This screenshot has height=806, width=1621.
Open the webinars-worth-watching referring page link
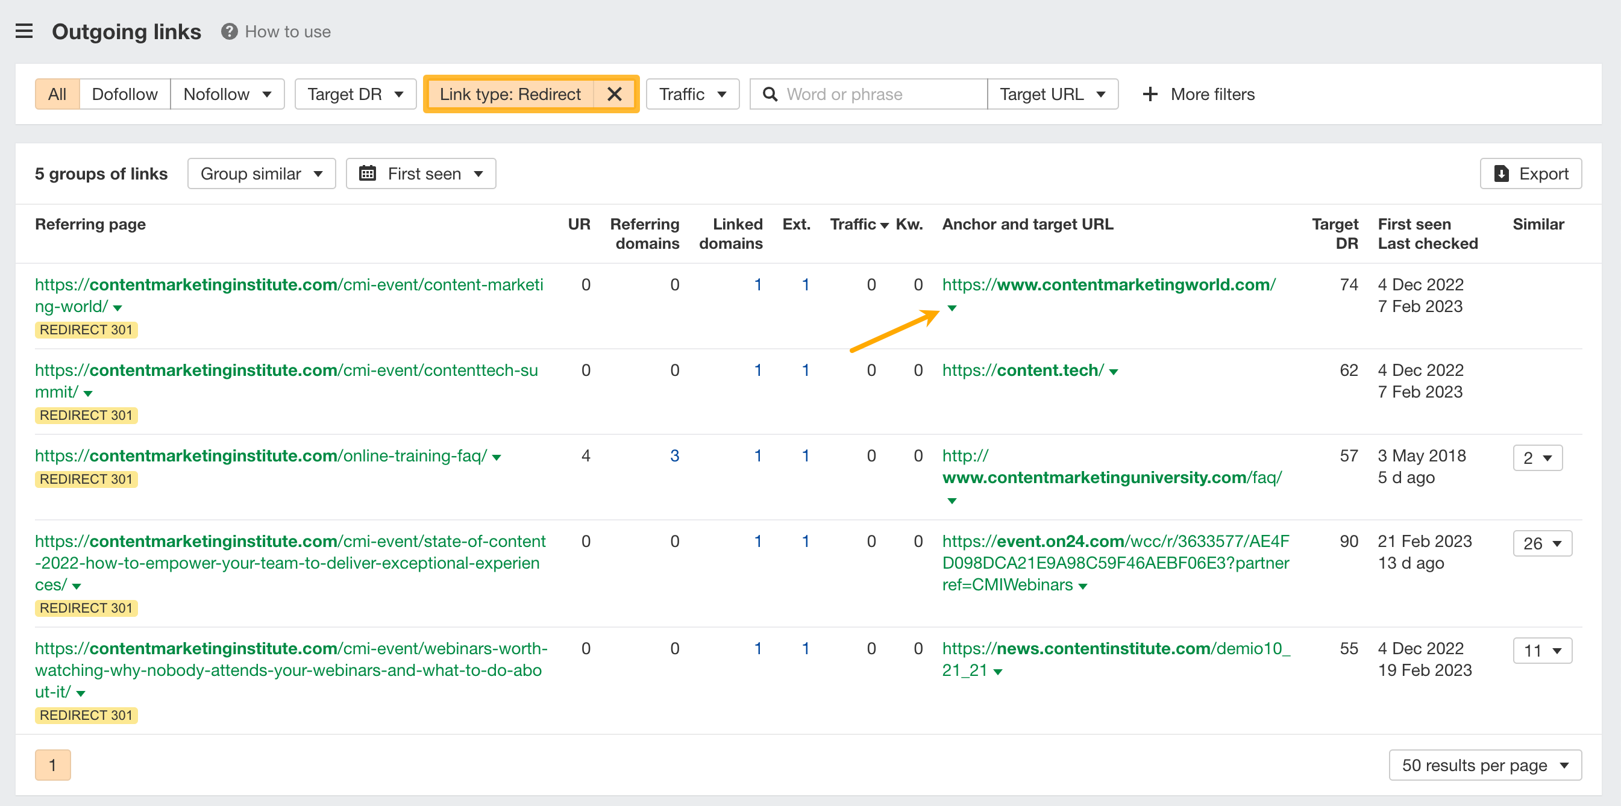tap(291, 670)
